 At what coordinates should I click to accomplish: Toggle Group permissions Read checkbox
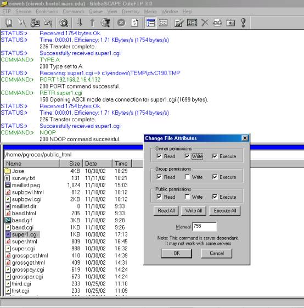pos(159,177)
